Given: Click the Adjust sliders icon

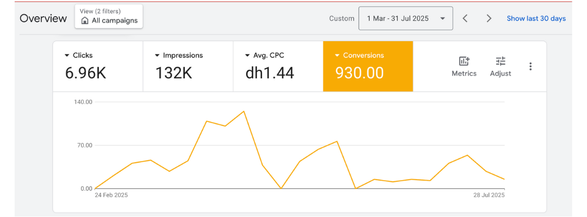Looking at the screenshot, I should point(500,61).
